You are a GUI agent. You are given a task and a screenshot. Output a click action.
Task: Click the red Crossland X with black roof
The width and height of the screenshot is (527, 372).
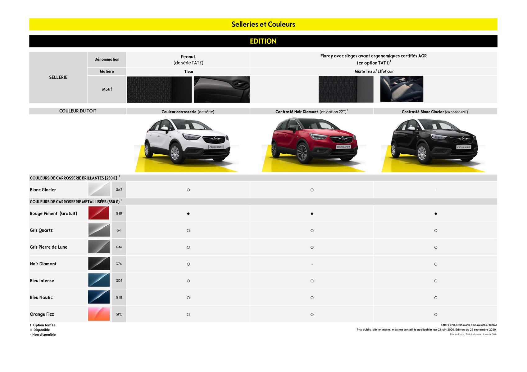tap(314, 144)
